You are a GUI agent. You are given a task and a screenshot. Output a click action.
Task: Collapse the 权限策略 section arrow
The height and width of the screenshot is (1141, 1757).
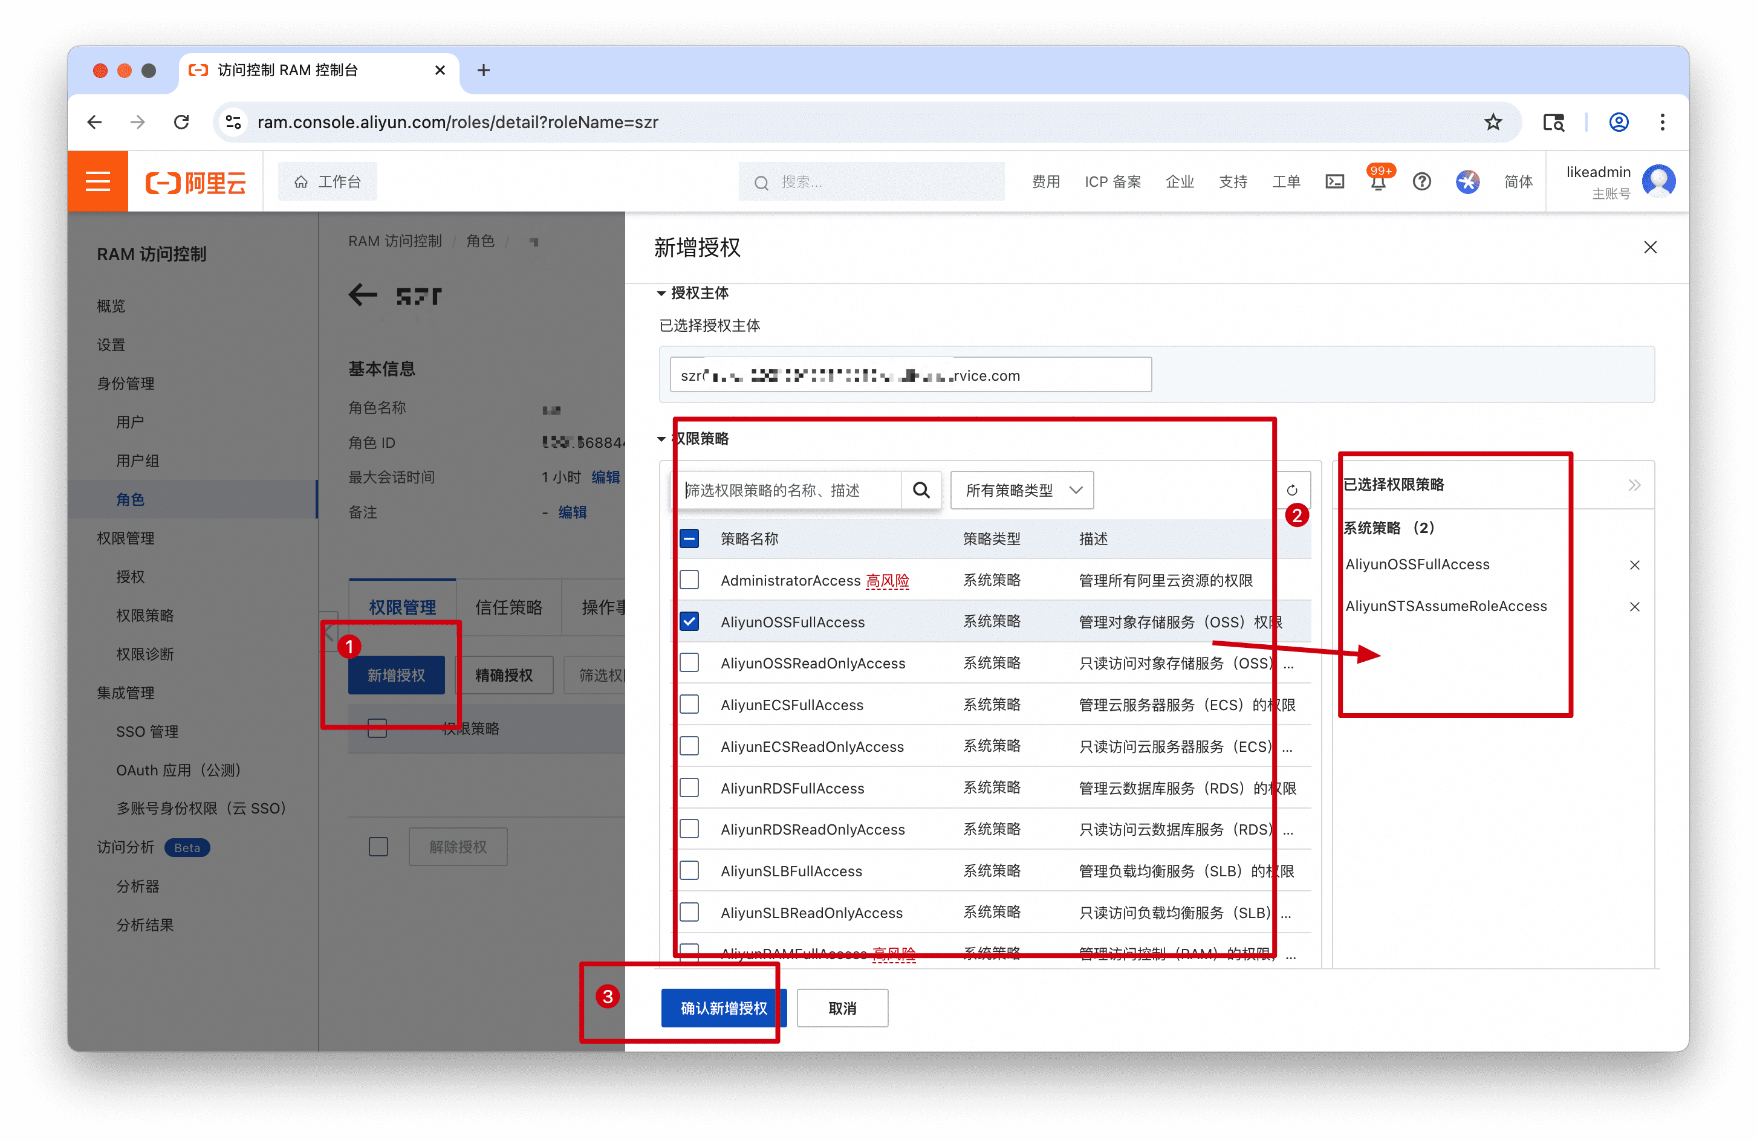661,439
